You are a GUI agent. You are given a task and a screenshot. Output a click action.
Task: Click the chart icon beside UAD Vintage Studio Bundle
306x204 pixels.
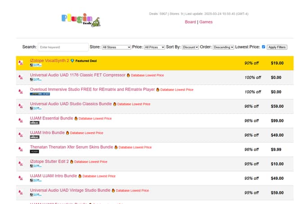21,192
